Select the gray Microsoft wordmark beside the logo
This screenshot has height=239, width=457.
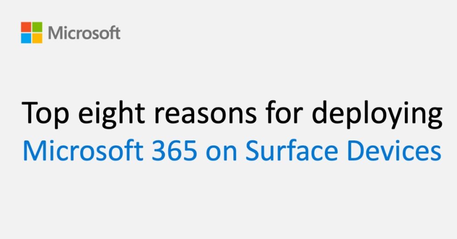[84, 33]
